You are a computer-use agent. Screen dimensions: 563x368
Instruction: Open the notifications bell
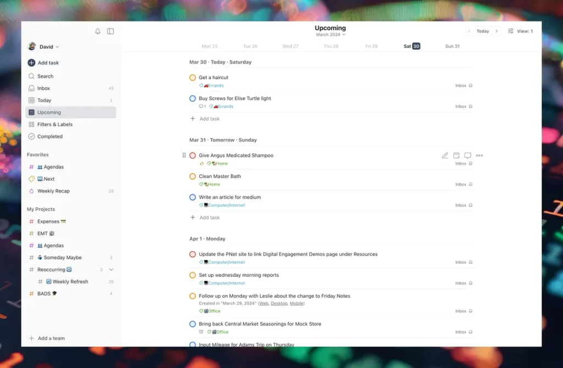click(x=98, y=31)
